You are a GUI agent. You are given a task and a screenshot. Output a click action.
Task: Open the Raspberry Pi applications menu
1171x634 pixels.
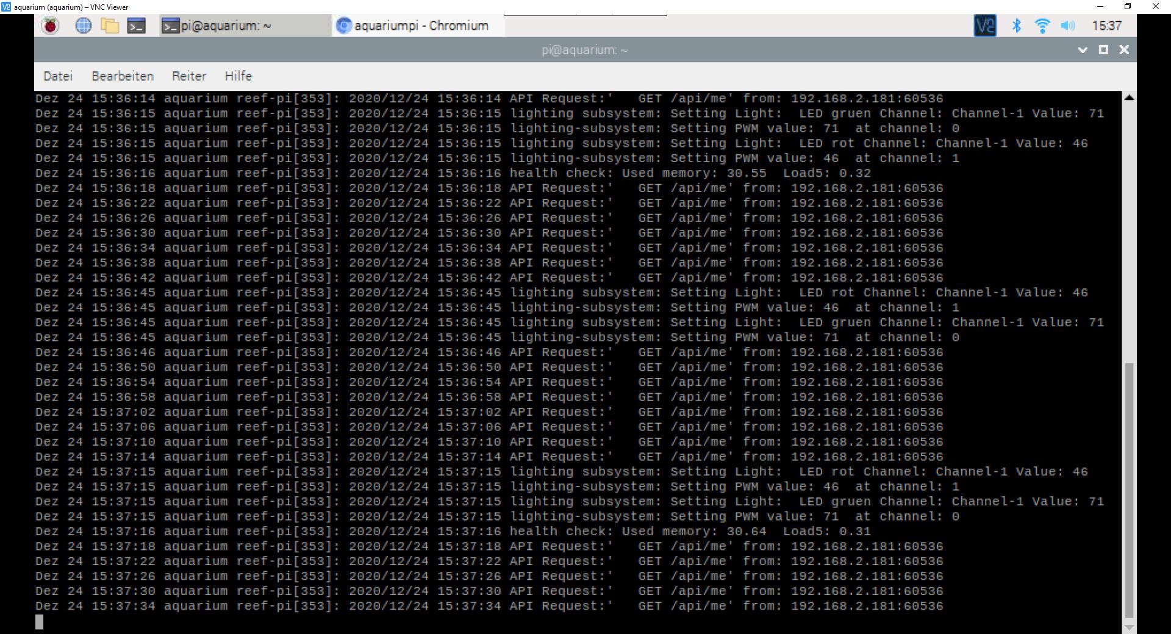50,26
